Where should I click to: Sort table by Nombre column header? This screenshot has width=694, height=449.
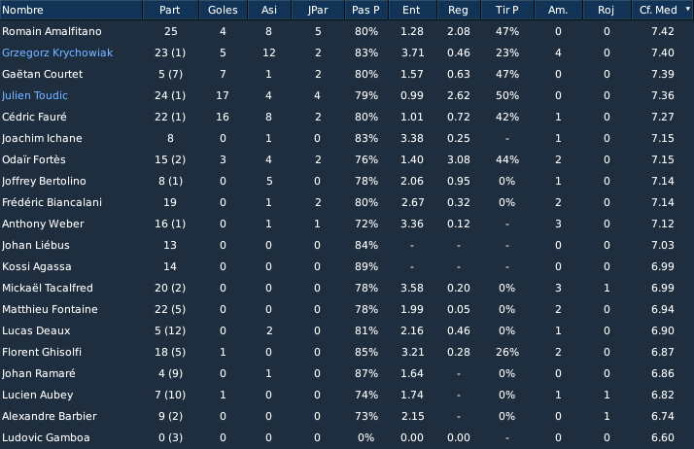pyautogui.click(x=71, y=10)
